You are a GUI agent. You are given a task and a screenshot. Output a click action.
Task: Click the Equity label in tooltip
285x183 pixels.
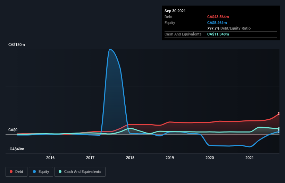(170, 23)
